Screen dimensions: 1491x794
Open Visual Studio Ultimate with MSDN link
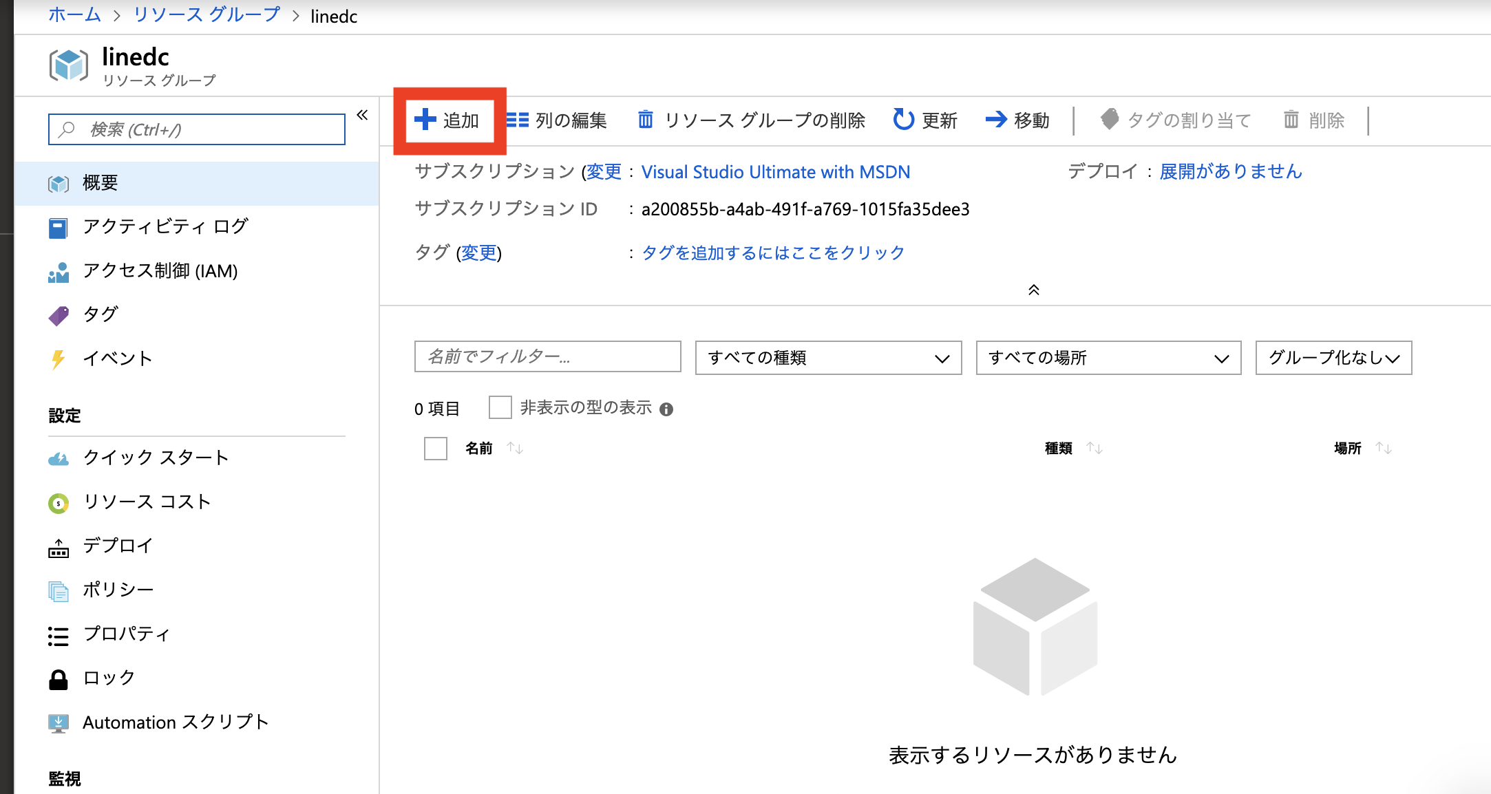[776, 172]
